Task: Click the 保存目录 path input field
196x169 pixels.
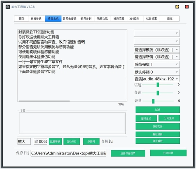Action: pos(68,153)
